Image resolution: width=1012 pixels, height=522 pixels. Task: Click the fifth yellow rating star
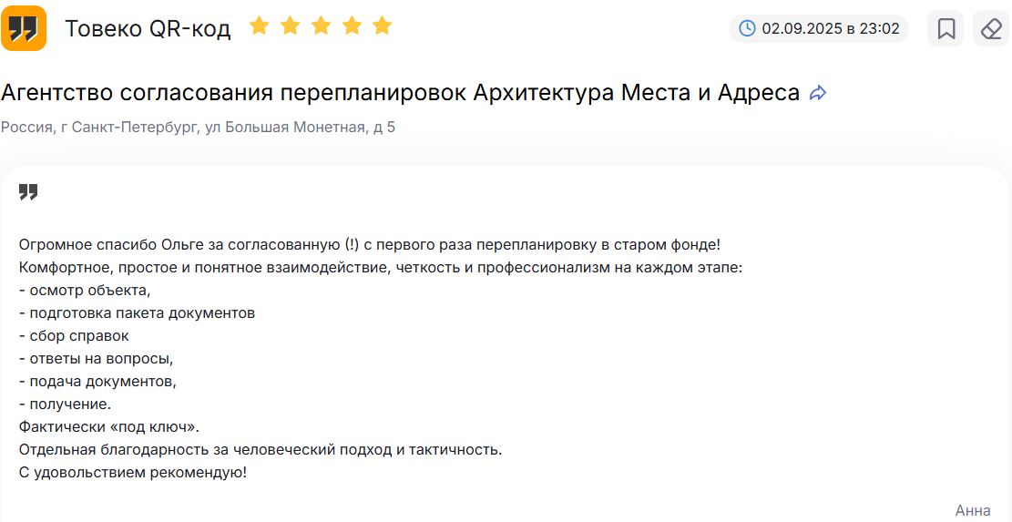click(382, 26)
